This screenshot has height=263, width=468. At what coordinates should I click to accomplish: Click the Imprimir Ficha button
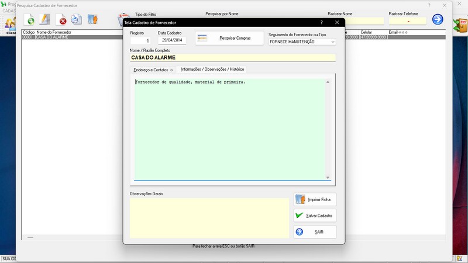pos(315,199)
